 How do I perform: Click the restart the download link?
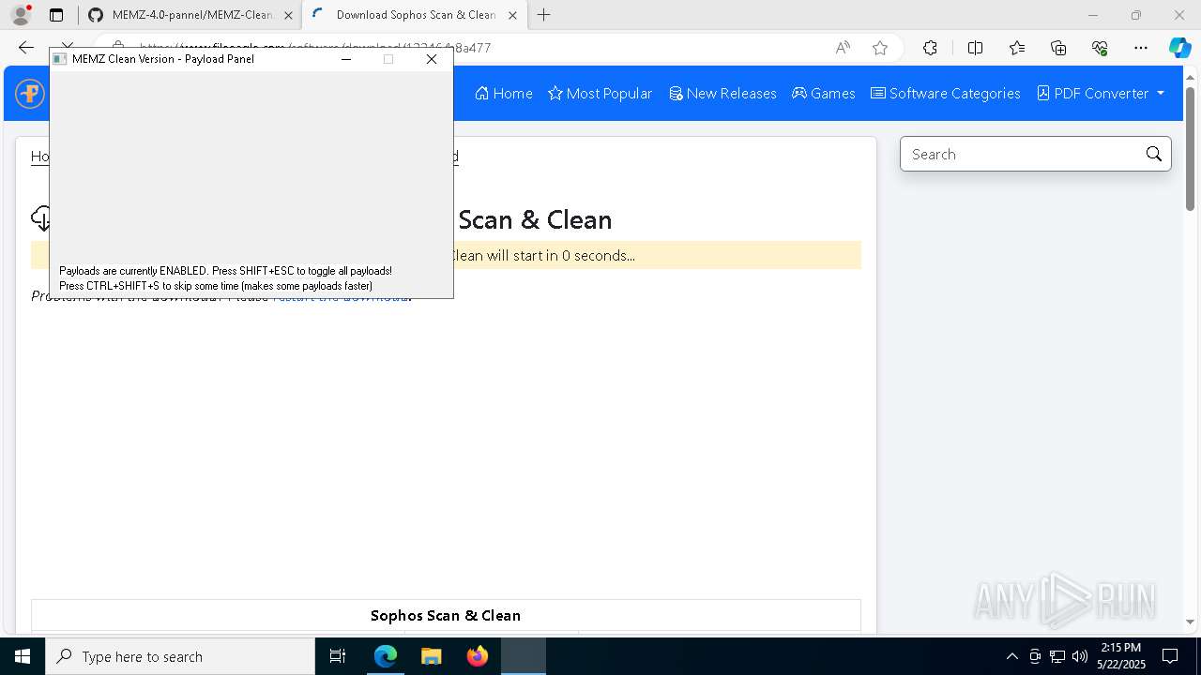click(341, 295)
